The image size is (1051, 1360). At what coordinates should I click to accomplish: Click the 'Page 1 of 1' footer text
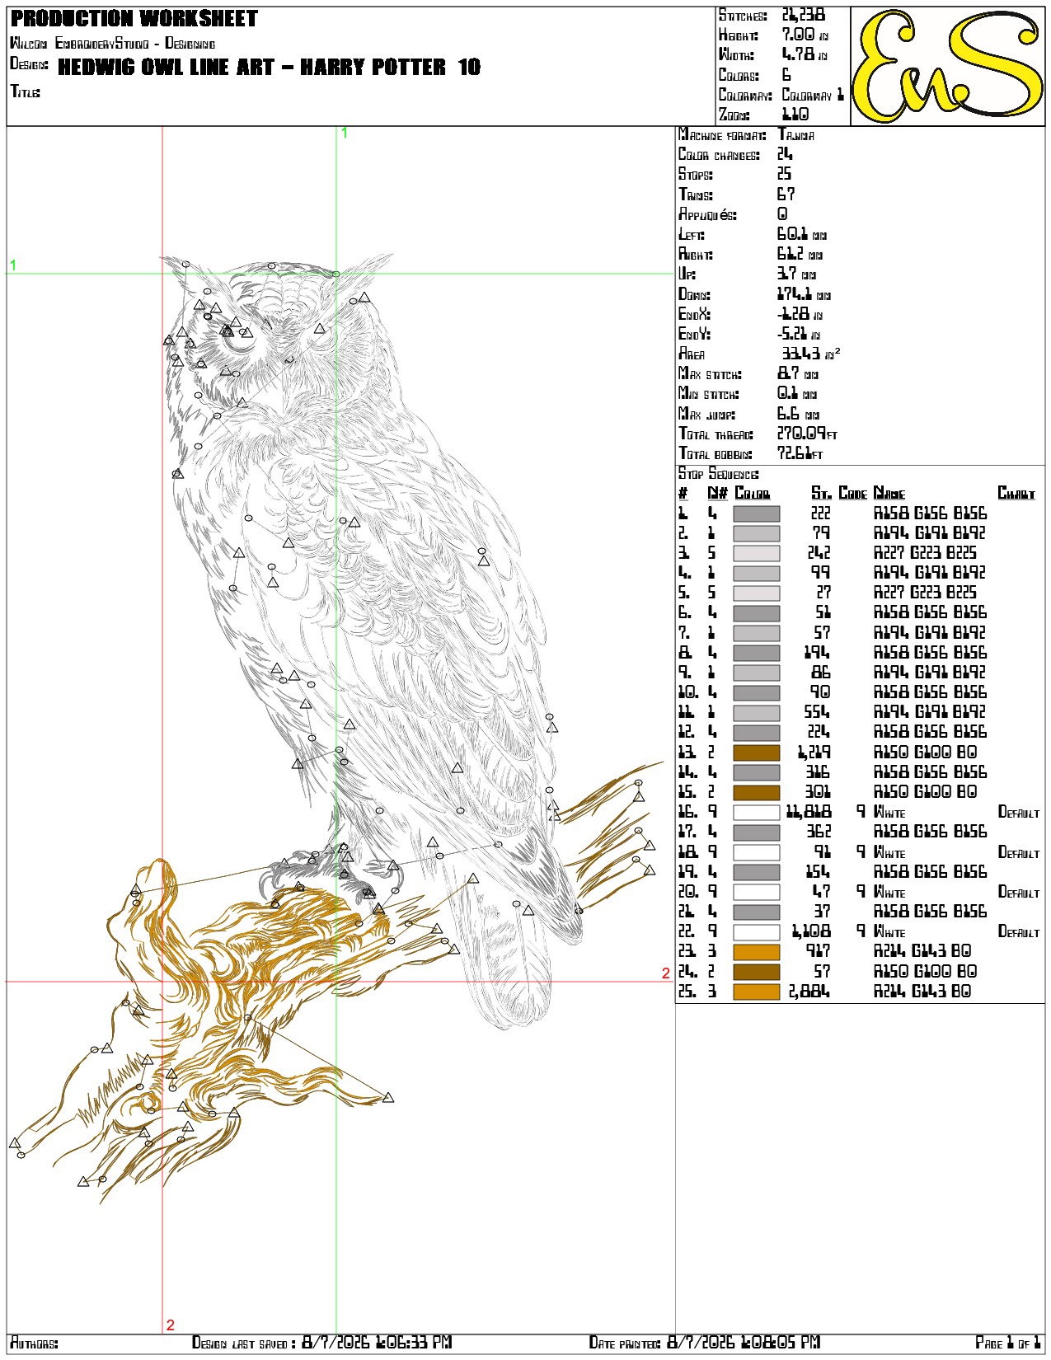pyautogui.click(x=1008, y=1344)
